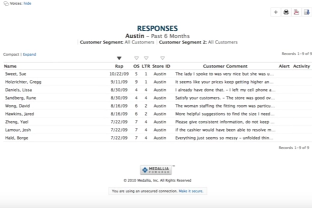
Task: Hide the Voices panel
Action: coord(27,3)
